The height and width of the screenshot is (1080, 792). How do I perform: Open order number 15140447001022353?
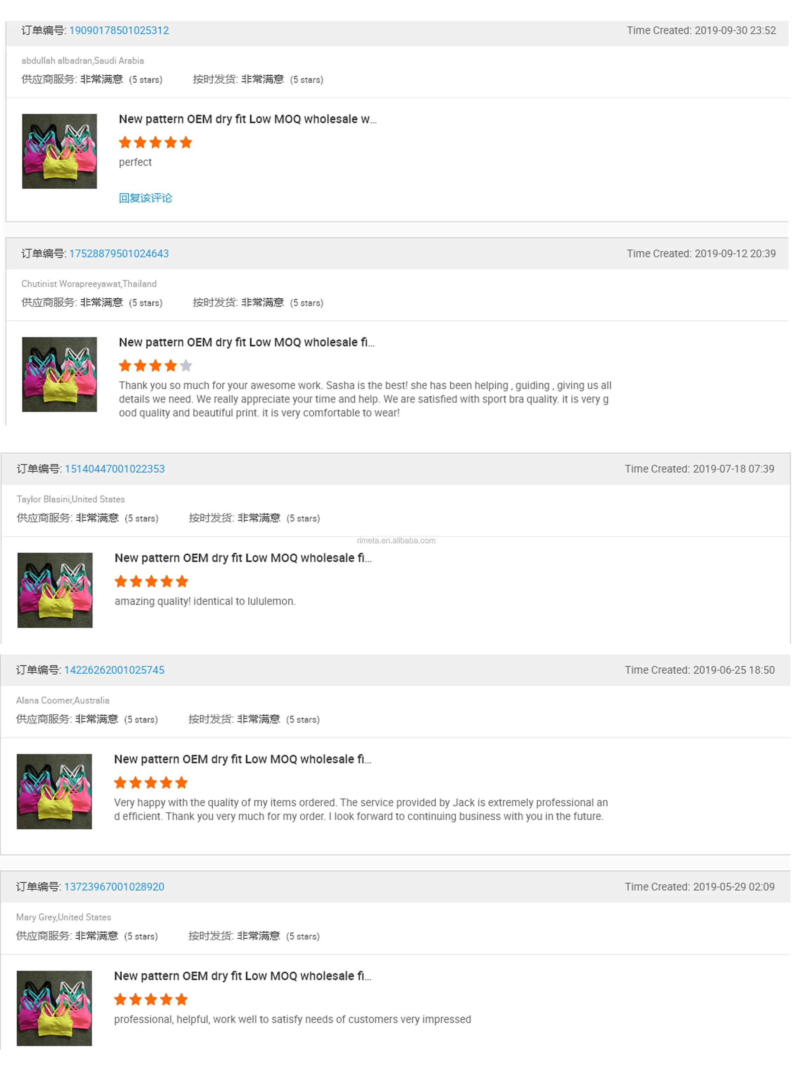point(115,469)
